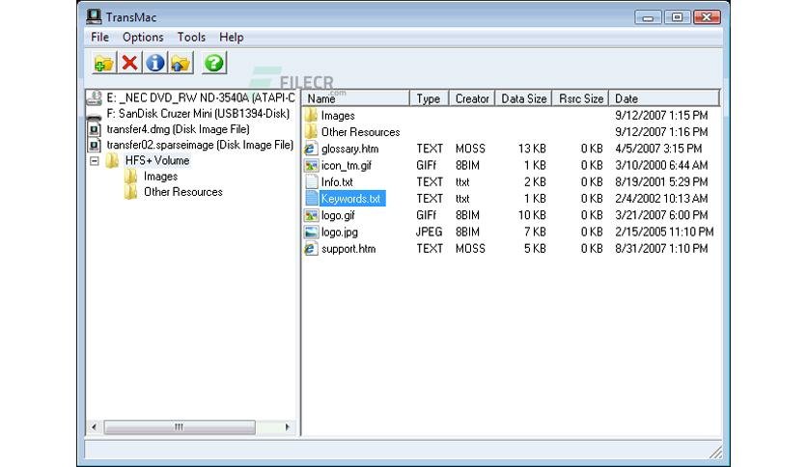Click the HFS+ Volume folder icon

pyautogui.click(x=112, y=160)
